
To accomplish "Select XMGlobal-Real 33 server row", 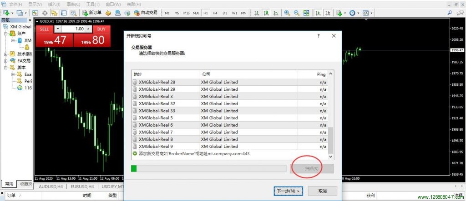I will pos(229,111).
